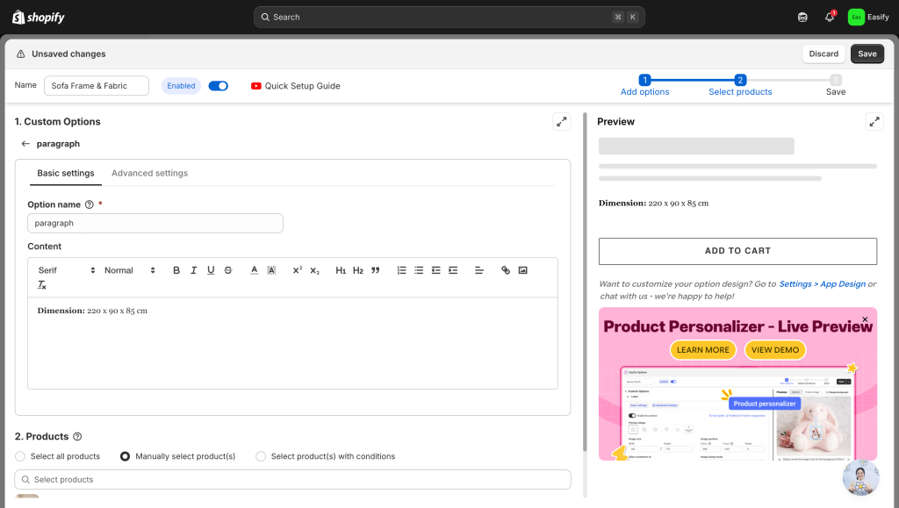The height and width of the screenshot is (508, 899).
Task: Open the Settings > App Design link
Action: (x=822, y=284)
